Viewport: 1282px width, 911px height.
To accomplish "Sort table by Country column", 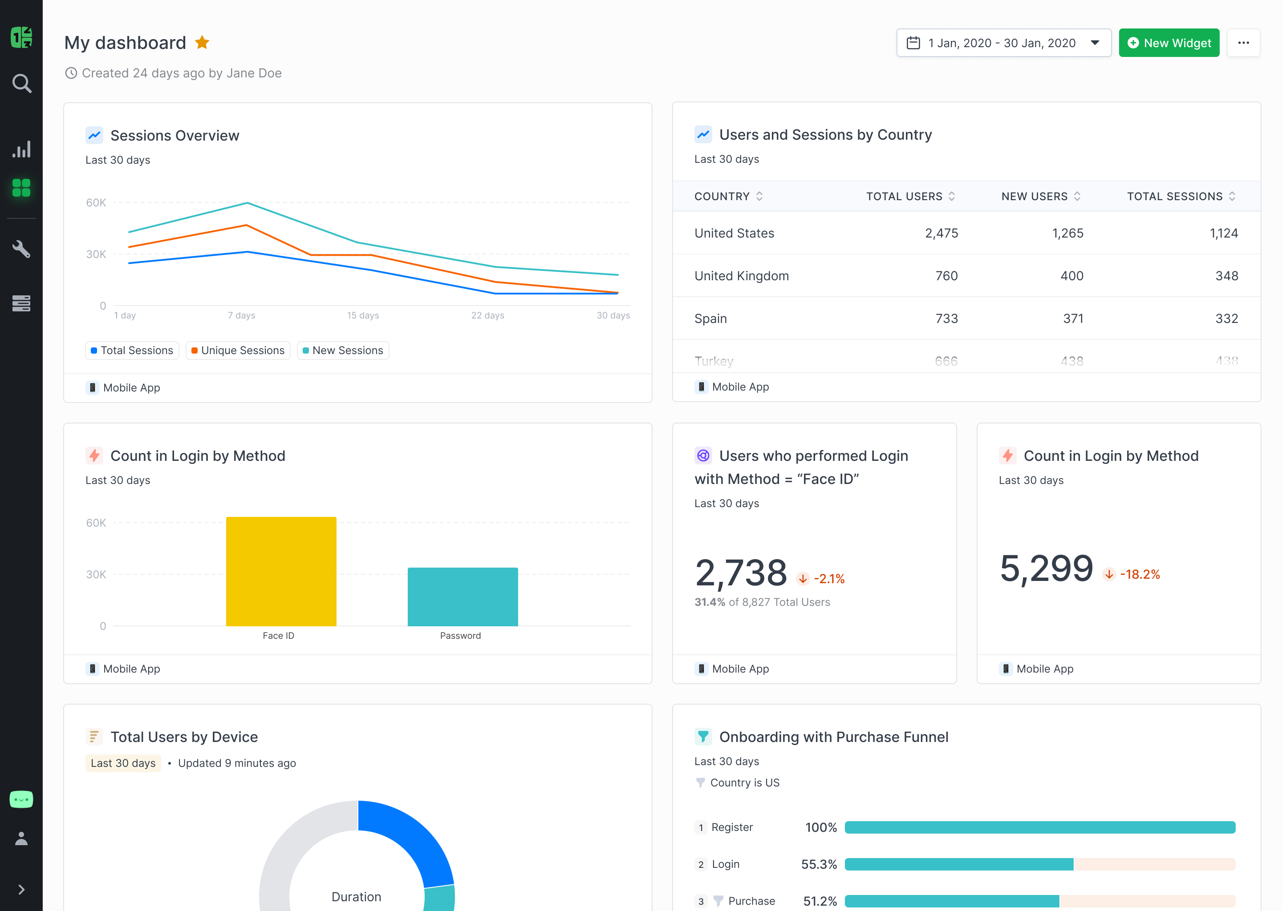I will coord(728,196).
